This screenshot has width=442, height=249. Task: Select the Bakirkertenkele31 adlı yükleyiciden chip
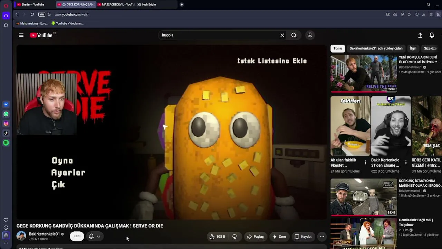click(x=376, y=48)
